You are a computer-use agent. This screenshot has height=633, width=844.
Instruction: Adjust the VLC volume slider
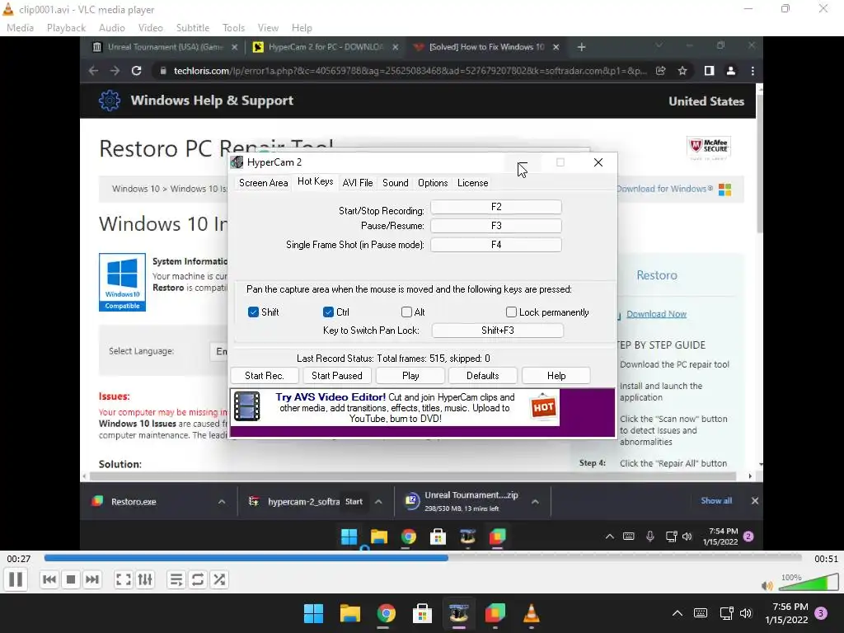tap(809, 583)
